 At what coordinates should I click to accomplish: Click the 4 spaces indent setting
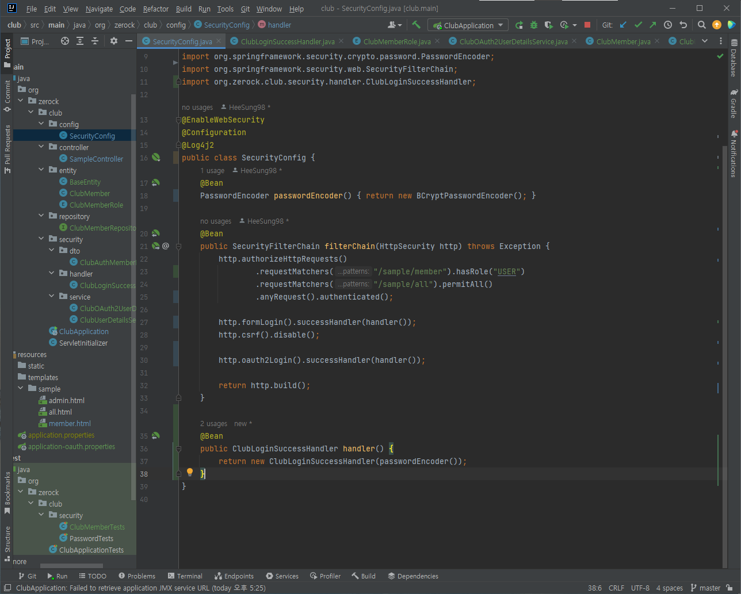669,588
